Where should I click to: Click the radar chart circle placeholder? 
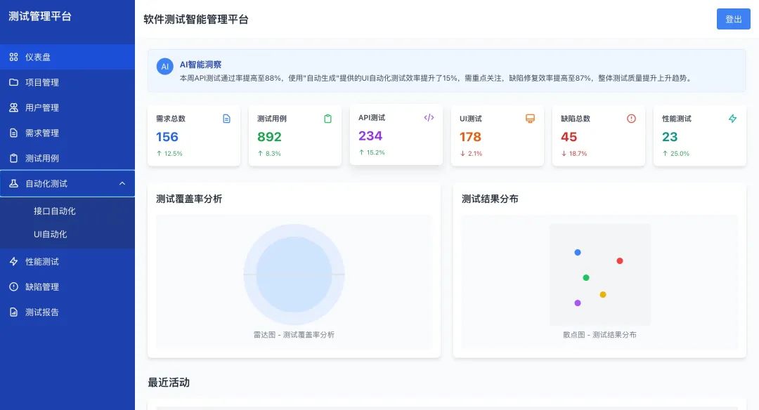[294, 274]
